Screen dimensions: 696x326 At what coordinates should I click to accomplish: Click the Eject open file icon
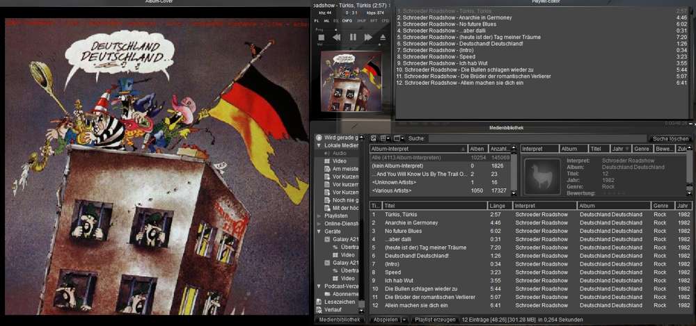pos(382,38)
